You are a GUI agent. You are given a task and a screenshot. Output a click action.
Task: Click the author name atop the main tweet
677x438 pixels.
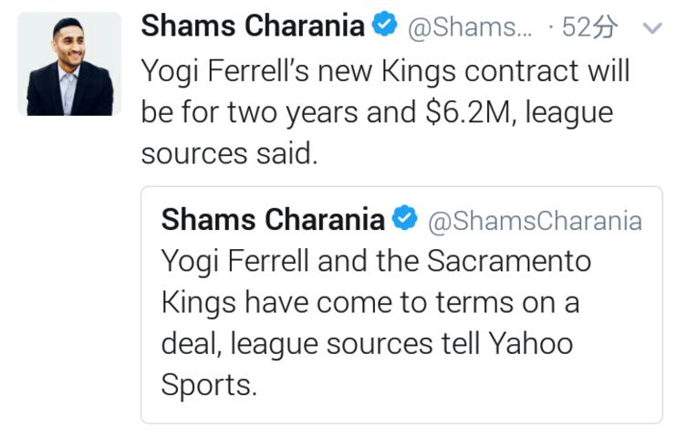(x=253, y=27)
